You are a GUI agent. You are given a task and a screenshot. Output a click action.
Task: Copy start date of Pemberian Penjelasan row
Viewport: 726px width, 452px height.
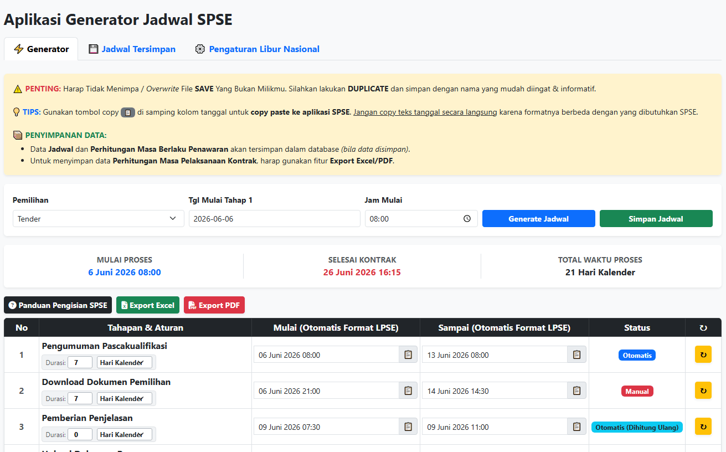tap(408, 427)
